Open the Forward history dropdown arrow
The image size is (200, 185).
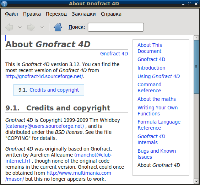pos(42,27)
